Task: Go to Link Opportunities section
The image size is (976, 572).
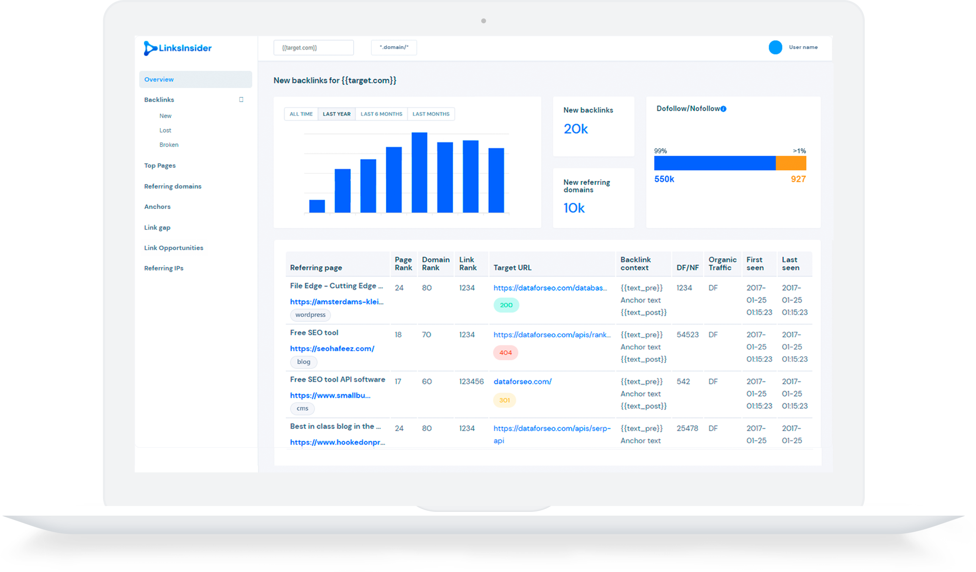Action: 173,248
